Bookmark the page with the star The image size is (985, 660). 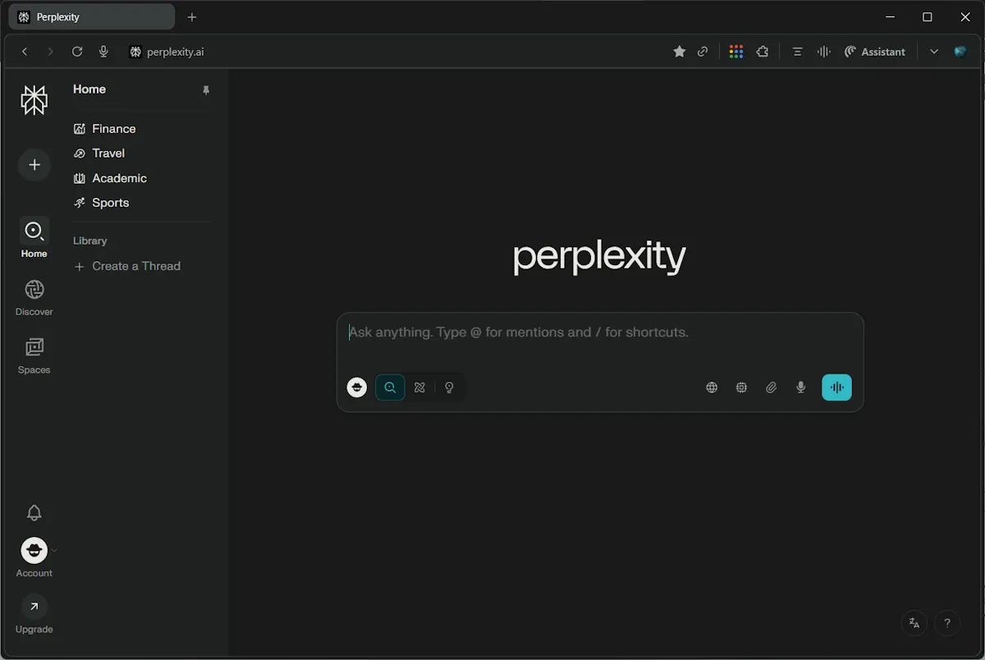click(x=680, y=52)
